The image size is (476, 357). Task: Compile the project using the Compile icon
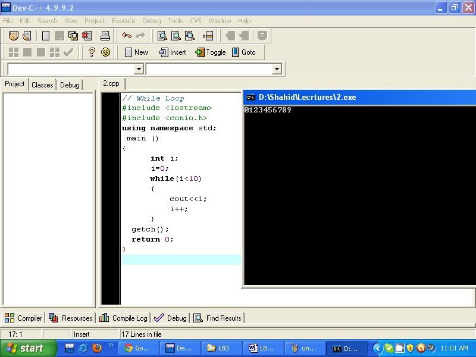coord(13,52)
